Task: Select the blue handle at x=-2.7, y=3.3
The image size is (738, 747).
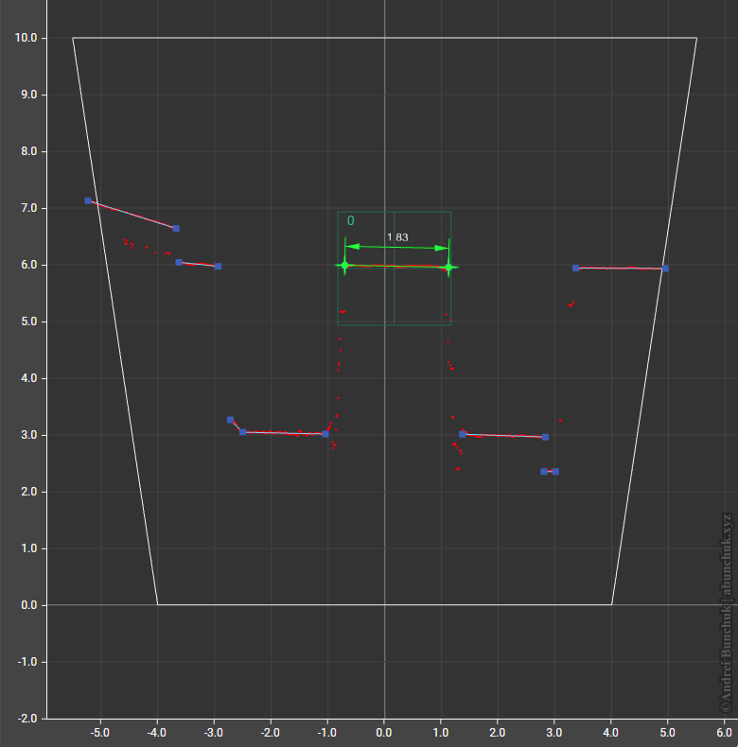Action: 230,420
